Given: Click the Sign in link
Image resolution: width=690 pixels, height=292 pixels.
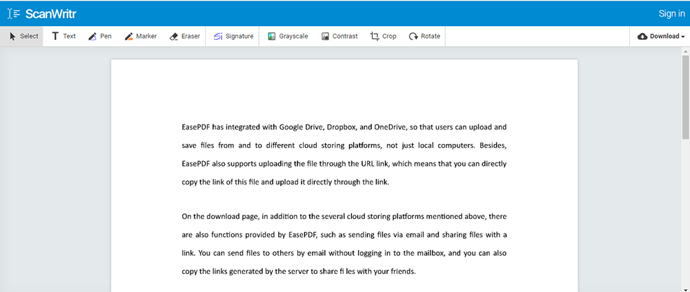Looking at the screenshot, I should [671, 14].
